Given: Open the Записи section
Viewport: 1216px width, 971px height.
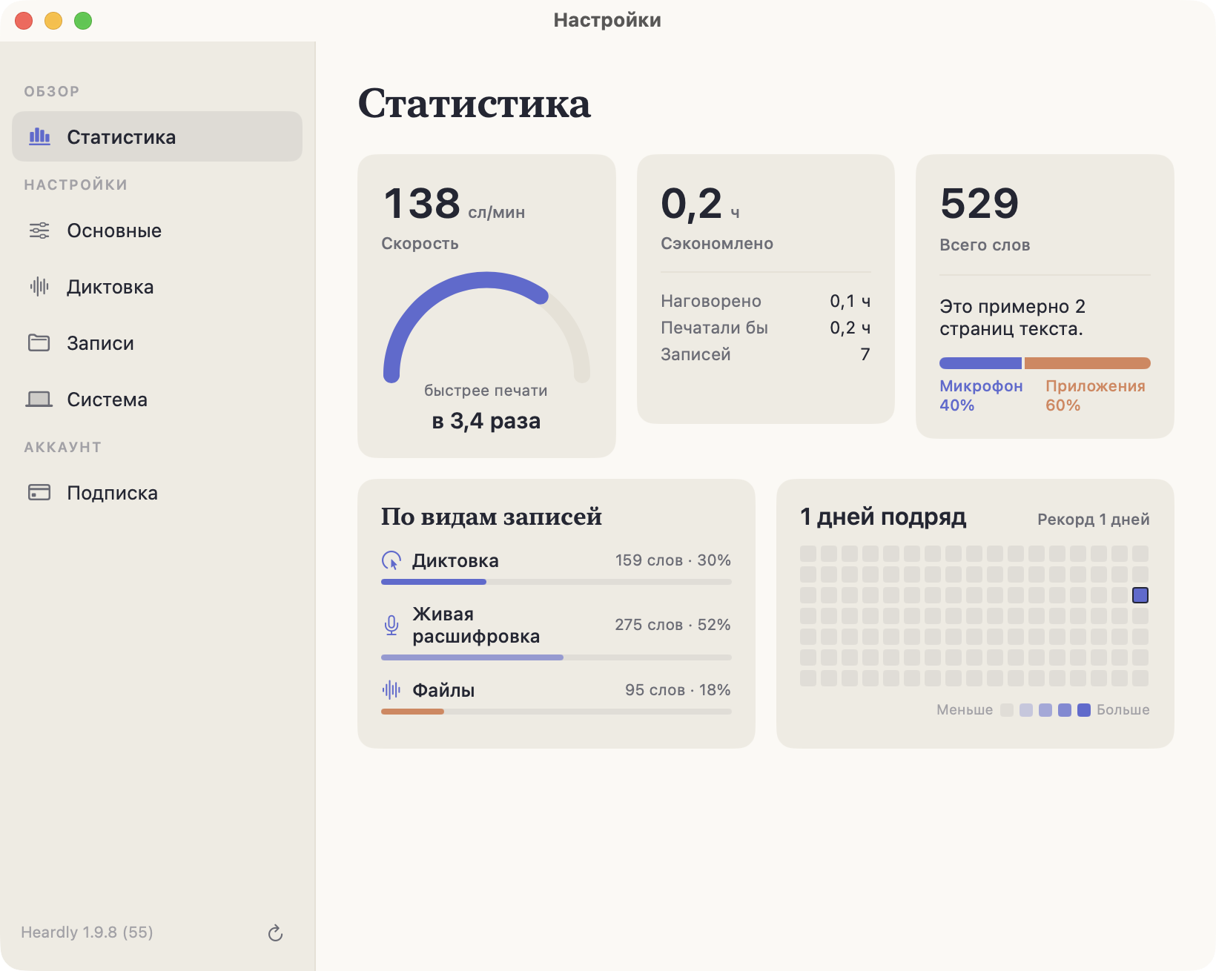Looking at the screenshot, I should (x=157, y=343).
